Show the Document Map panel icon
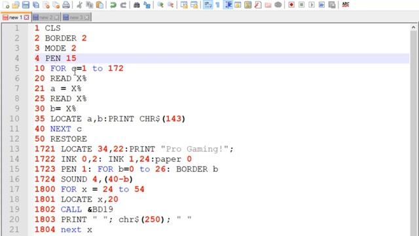 pyautogui.click(x=247, y=5)
